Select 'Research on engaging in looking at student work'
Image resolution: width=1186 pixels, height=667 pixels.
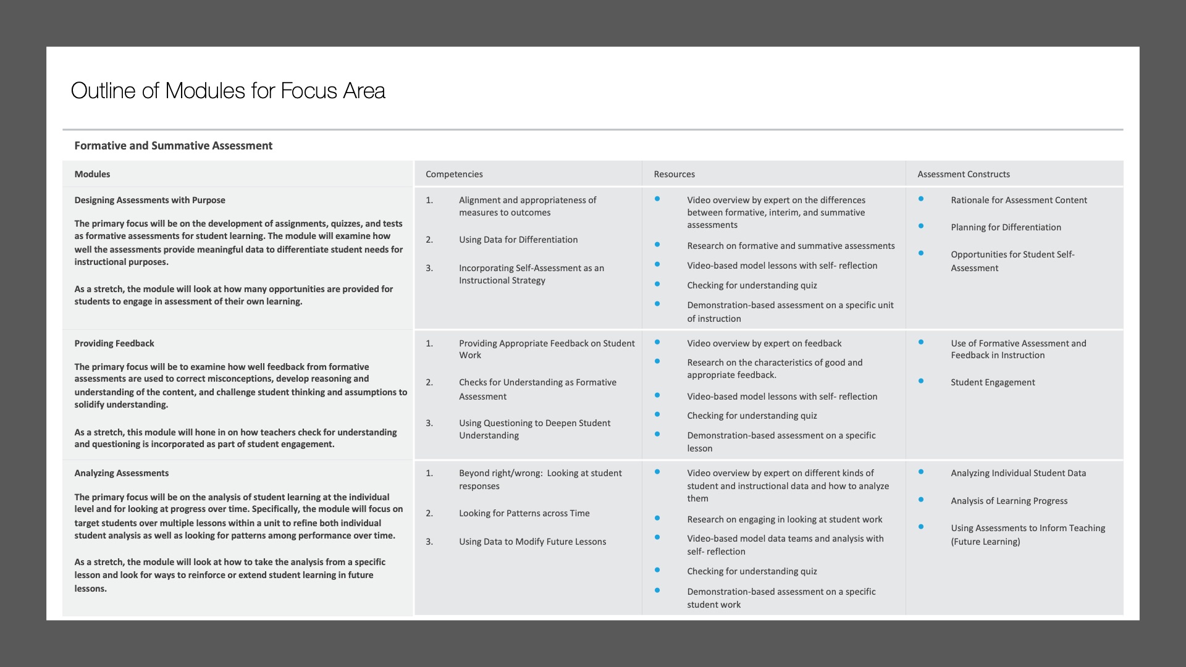tap(784, 519)
